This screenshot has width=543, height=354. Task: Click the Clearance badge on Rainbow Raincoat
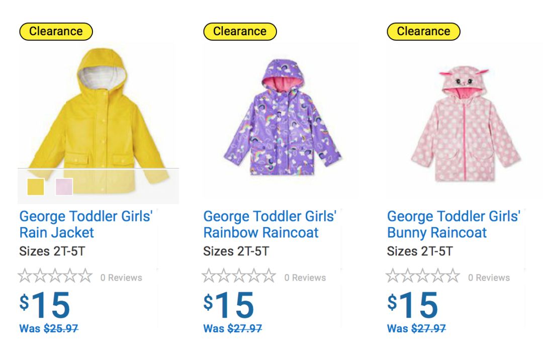click(x=240, y=31)
